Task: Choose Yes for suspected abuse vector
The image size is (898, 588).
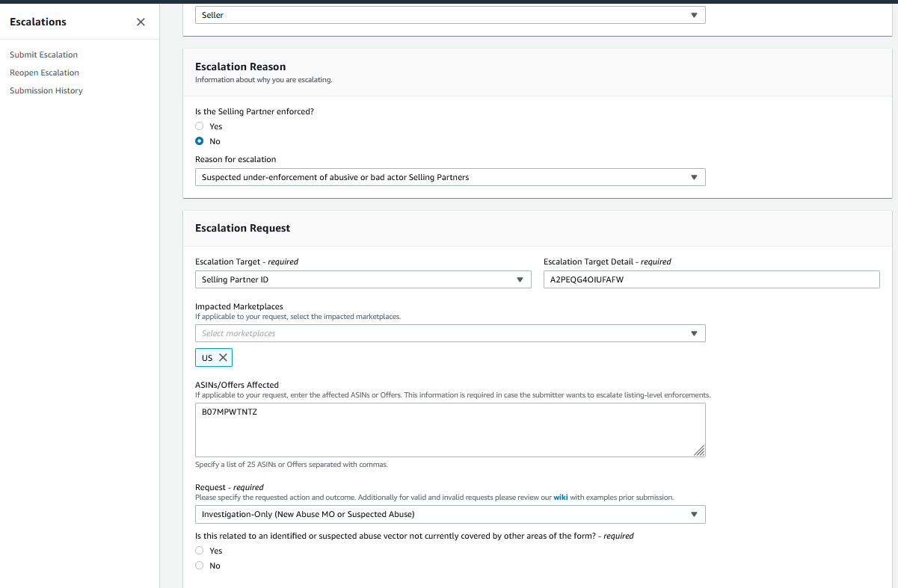Action: coord(200,551)
